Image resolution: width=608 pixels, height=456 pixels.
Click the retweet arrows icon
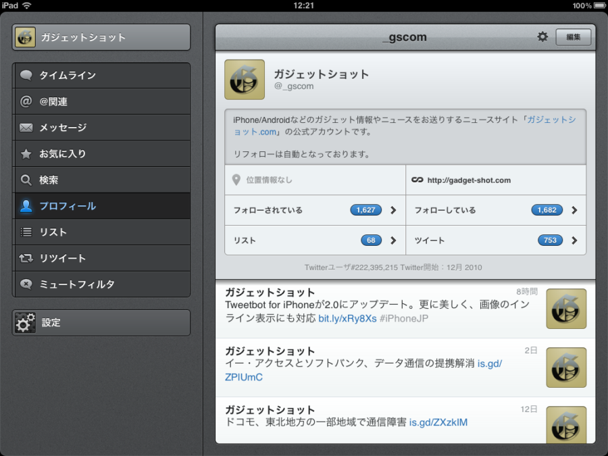pyautogui.click(x=26, y=258)
